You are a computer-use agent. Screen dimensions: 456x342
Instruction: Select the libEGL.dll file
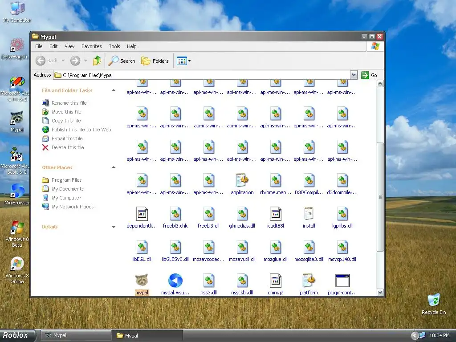tap(142, 251)
